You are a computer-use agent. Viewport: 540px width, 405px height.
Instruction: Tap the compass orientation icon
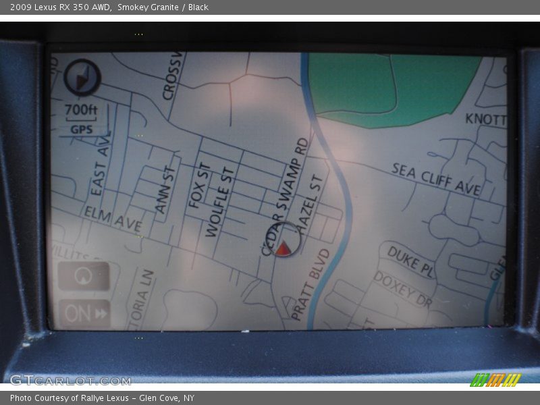(x=82, y=78)
